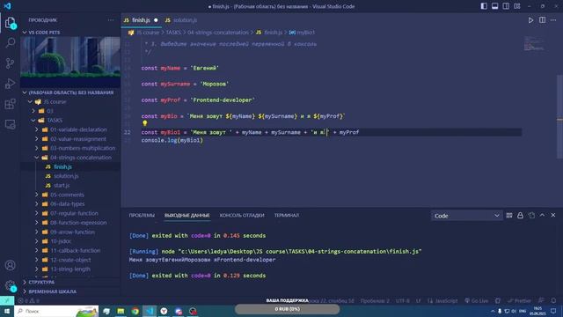This screenshot has height=317, width=563.
Task: Click the Windows taskbar search box
Action: (x=56, y=311)
